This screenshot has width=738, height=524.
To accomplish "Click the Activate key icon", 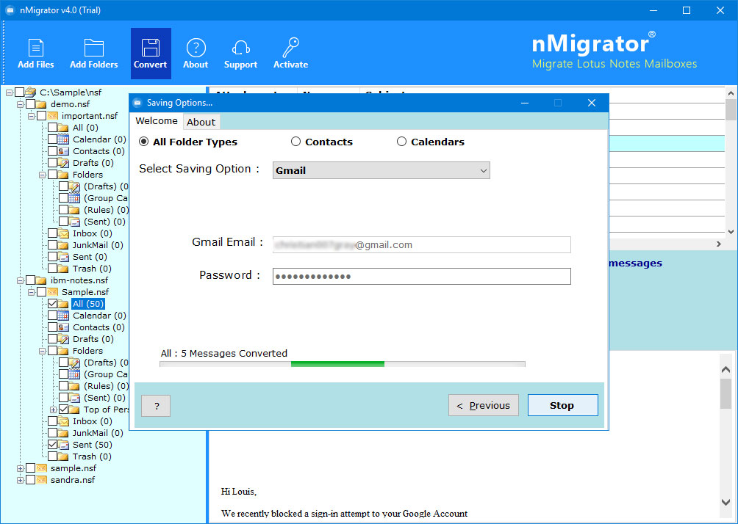I will tap(290, 48).
